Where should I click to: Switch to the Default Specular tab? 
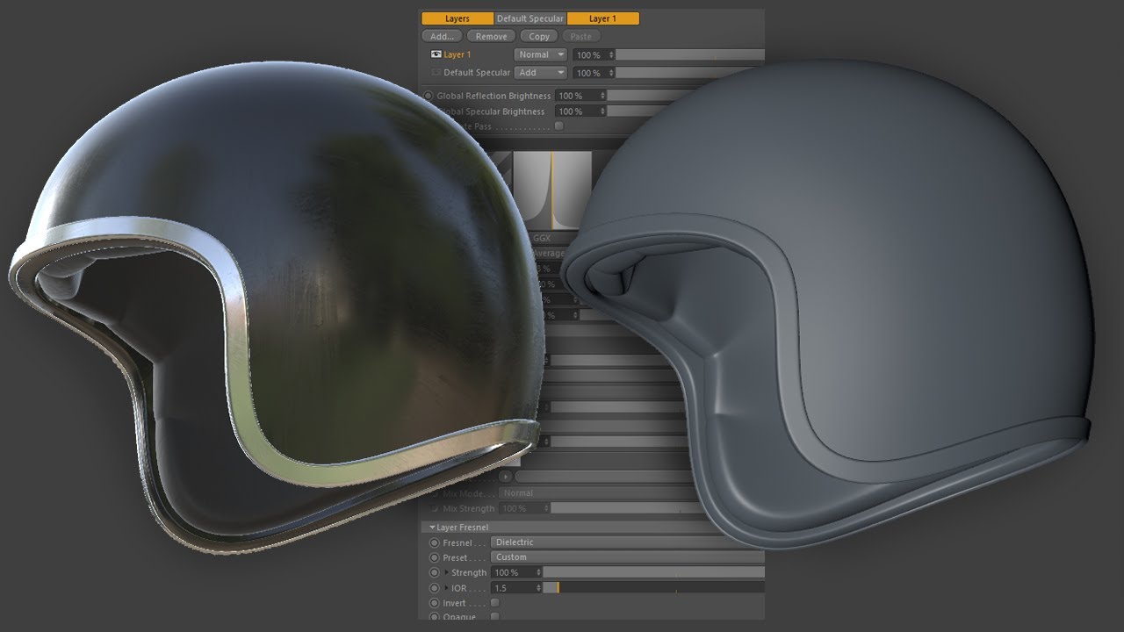tap(530, 18)
